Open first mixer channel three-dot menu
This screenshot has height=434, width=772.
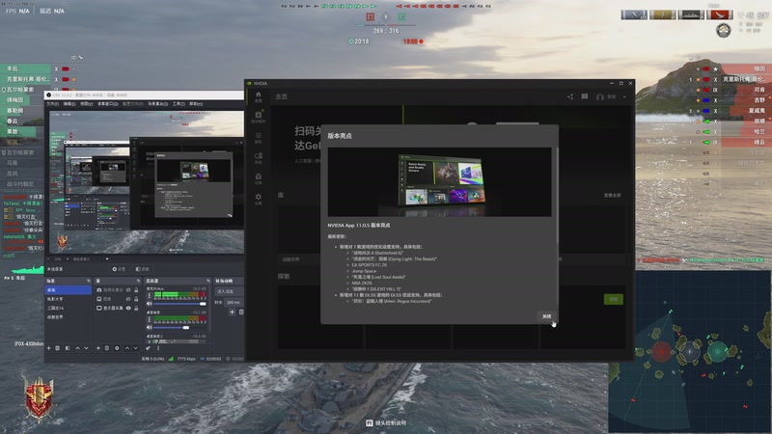pos(150,296)
